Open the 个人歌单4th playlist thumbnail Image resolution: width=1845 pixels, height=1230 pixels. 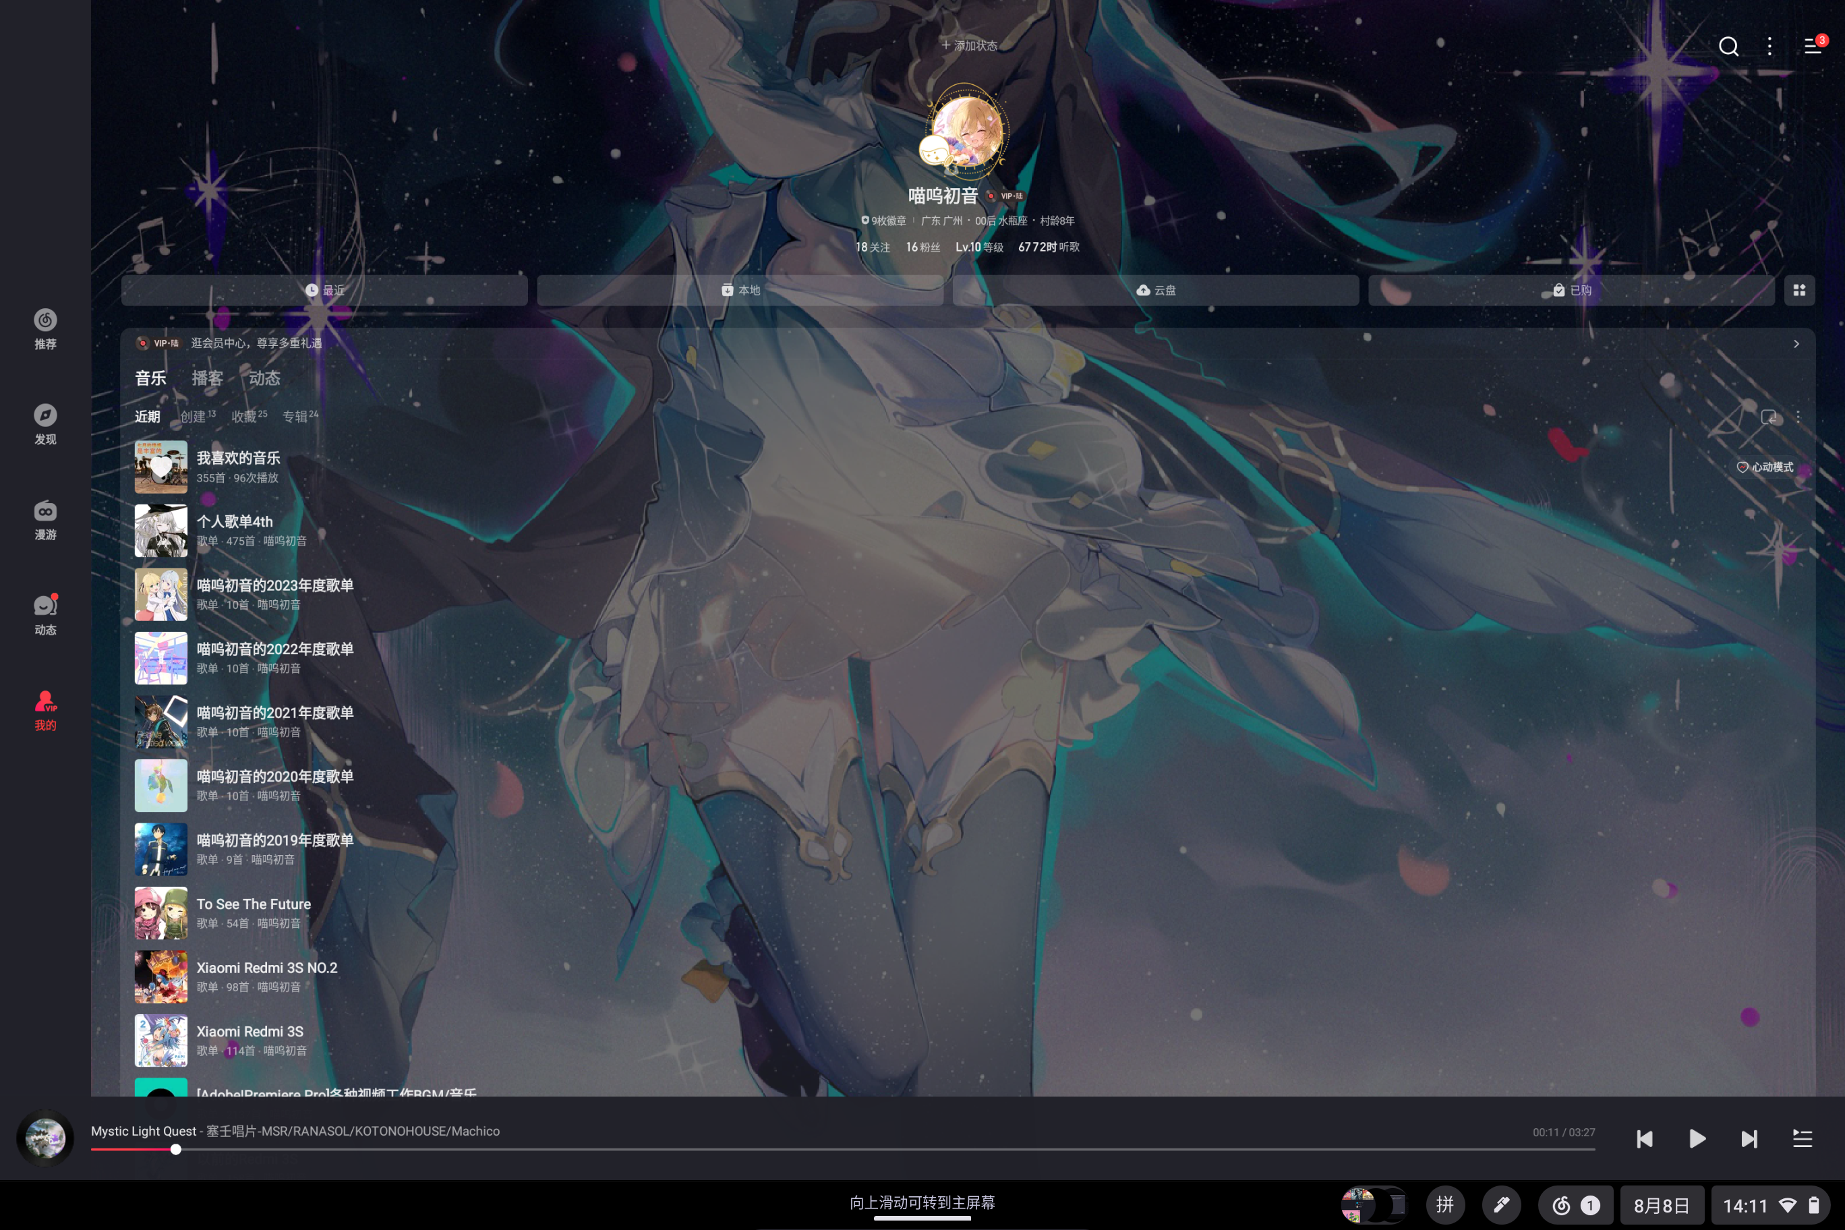(160, 531)
